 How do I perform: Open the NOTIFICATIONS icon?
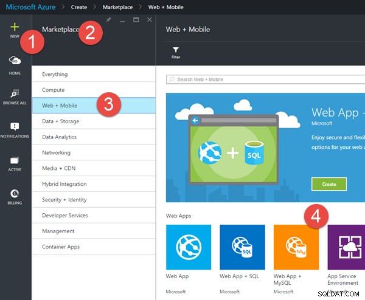pos(15,126)
